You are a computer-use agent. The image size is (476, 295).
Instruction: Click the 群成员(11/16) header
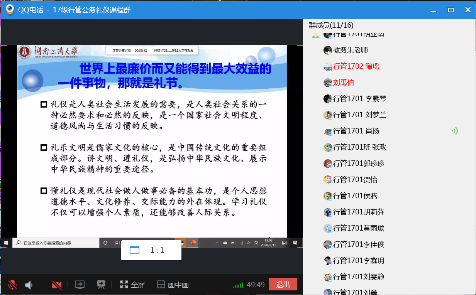click(x=331, y=25)
